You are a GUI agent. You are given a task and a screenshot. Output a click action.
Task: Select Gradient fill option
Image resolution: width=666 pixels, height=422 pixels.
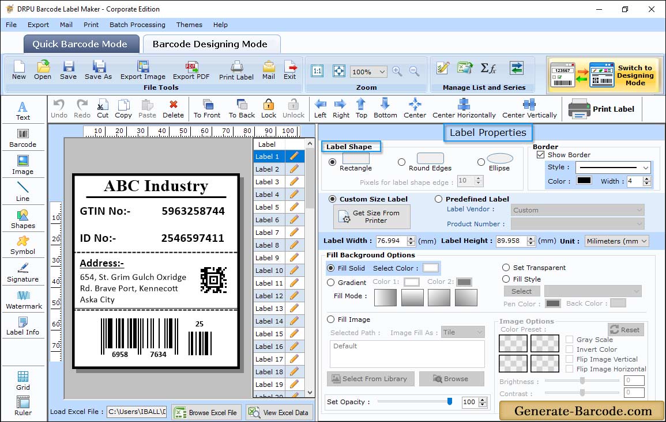330,283
